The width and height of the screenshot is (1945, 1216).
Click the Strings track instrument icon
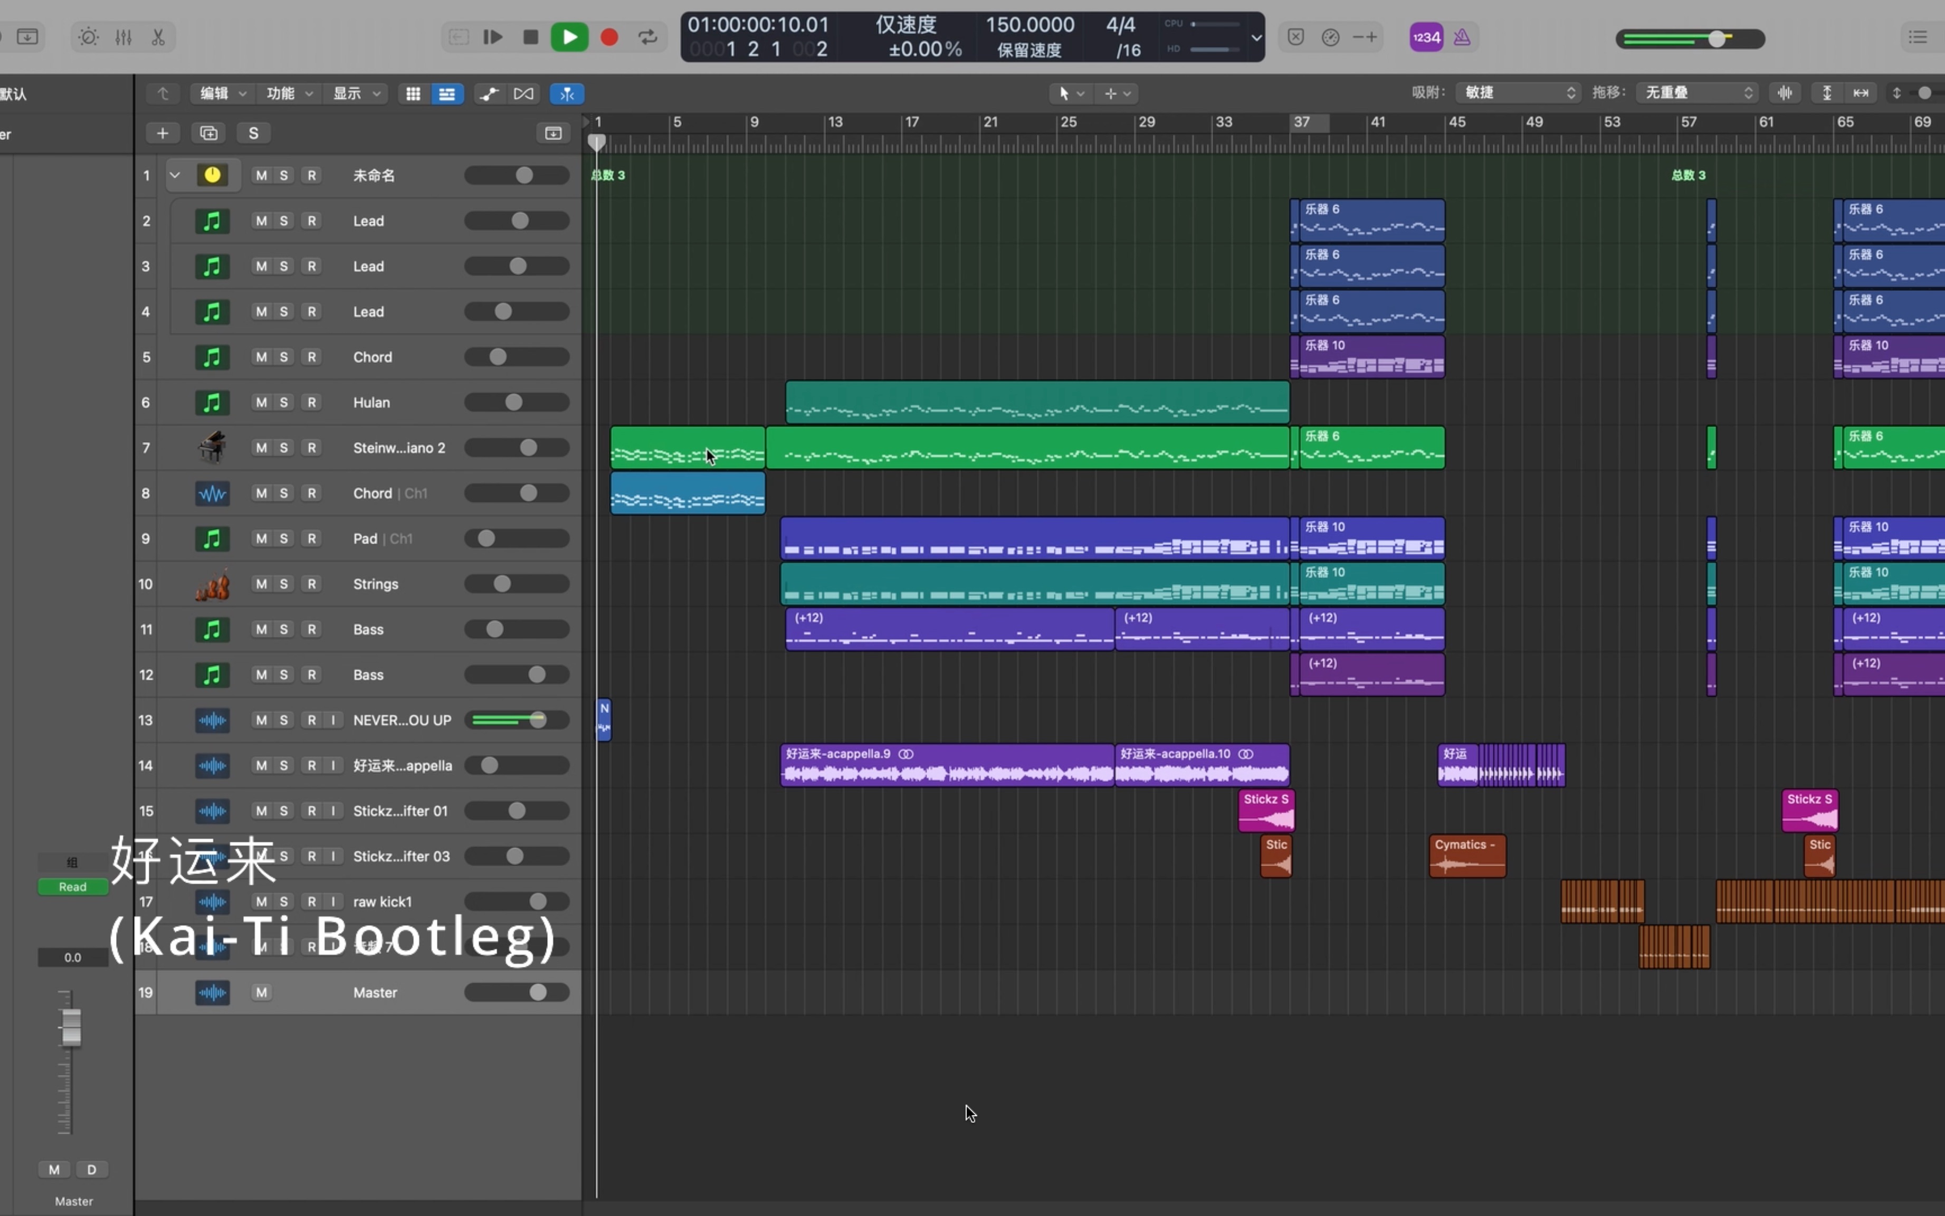pos(212,584)
